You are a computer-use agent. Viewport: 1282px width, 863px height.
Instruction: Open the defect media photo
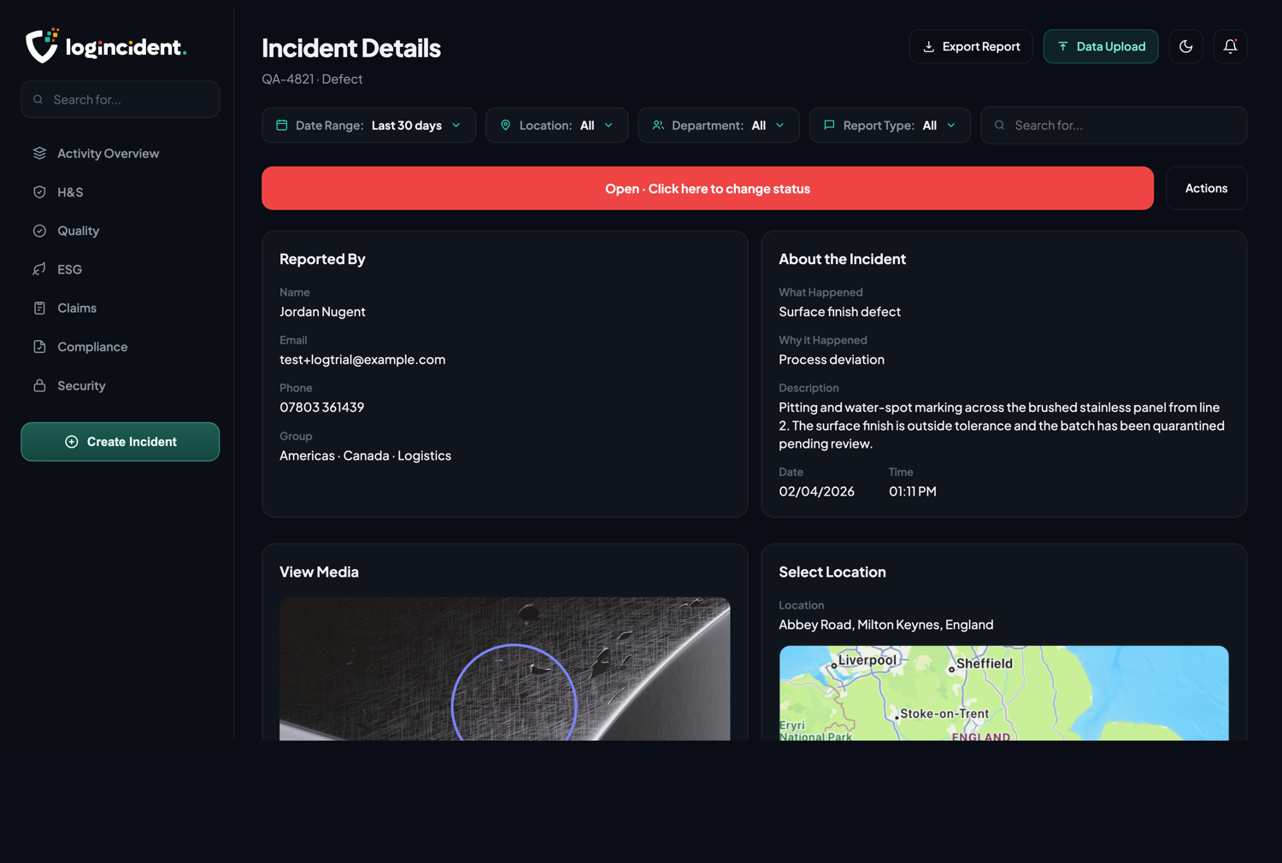505,669
